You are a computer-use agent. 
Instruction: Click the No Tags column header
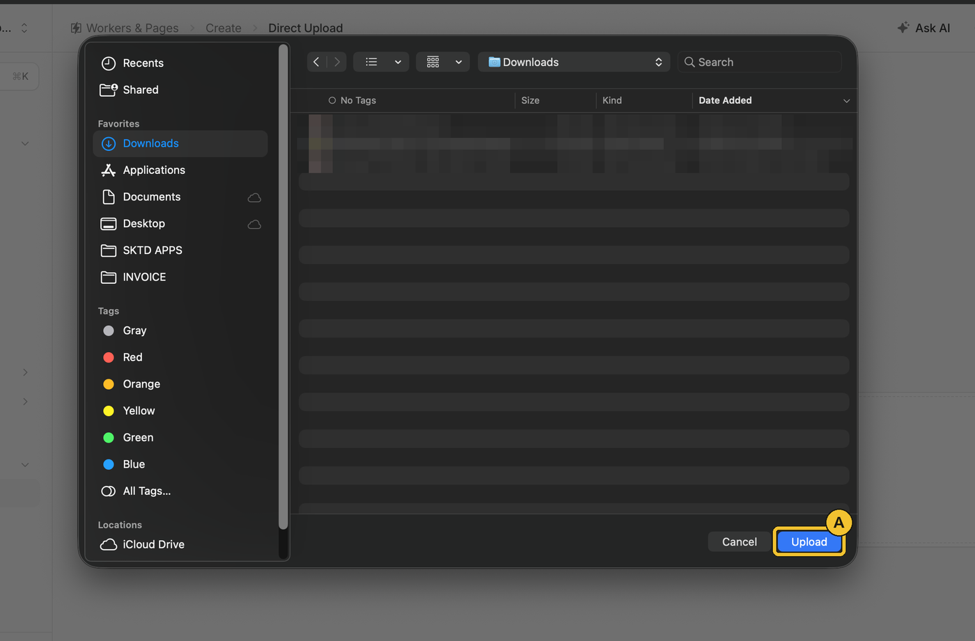[x=352, y=101]
